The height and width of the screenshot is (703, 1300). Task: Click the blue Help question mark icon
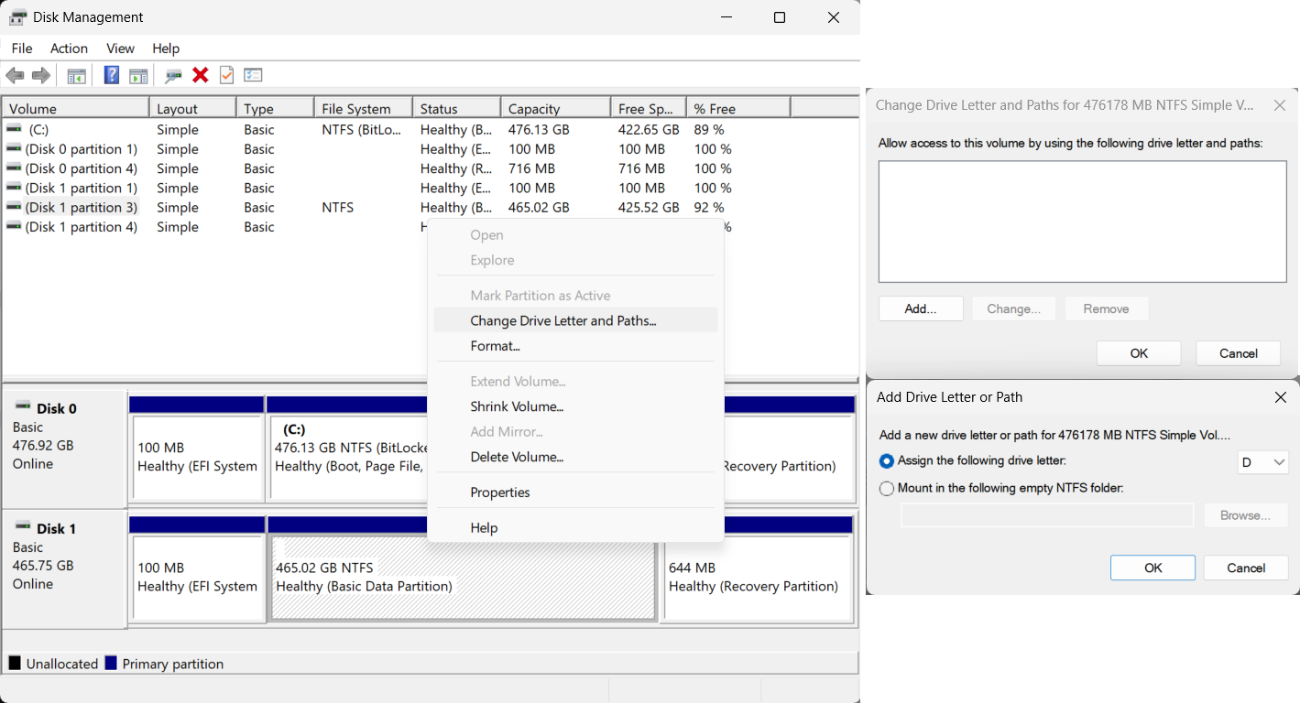111,75
